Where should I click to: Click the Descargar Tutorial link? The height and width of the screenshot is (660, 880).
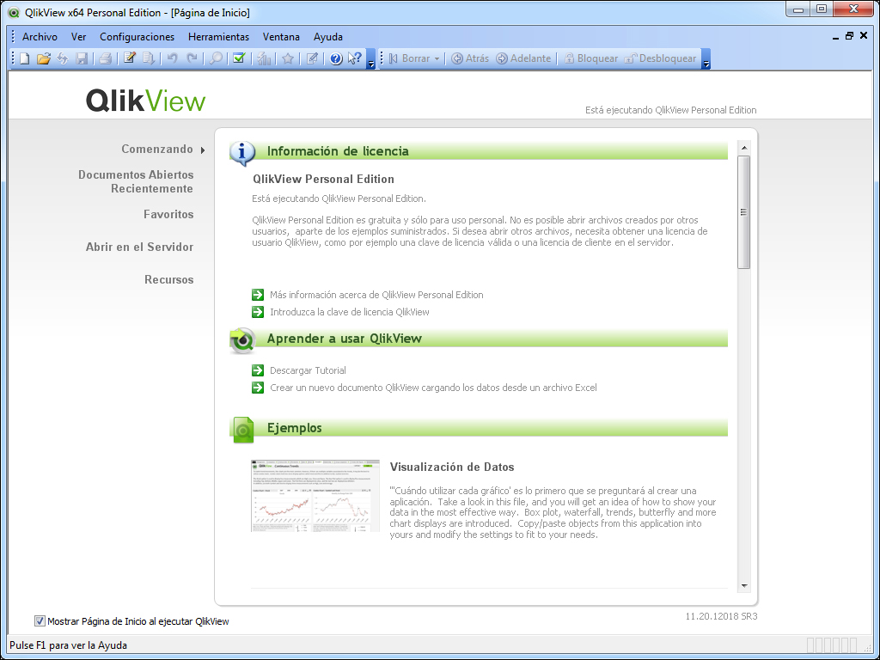[309, 370]
